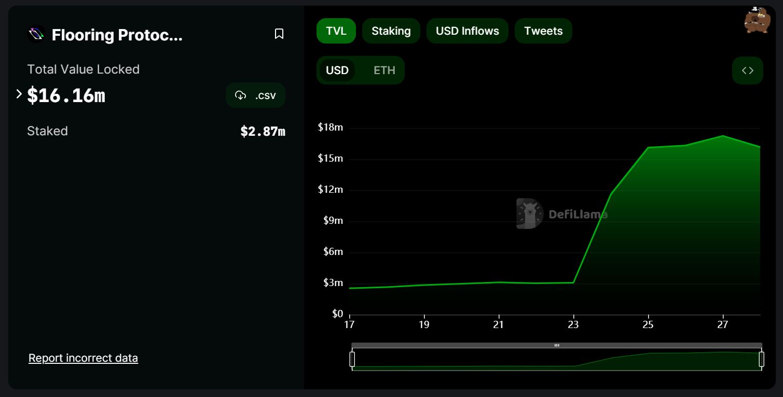Enable the Staking chart metric
This screenshot has width=783, height=397.
(x=391, y=31)
